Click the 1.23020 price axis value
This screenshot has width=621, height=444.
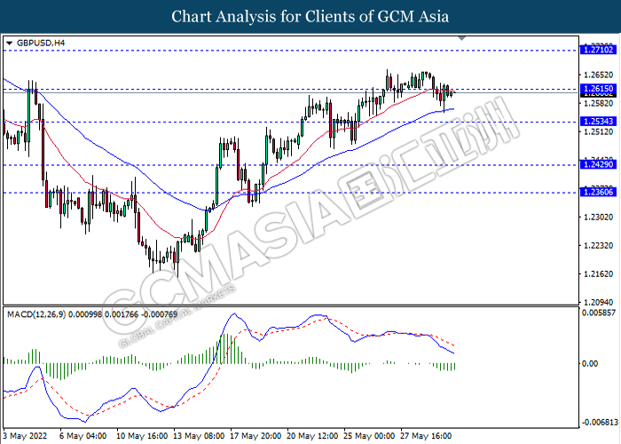[599, 218]
